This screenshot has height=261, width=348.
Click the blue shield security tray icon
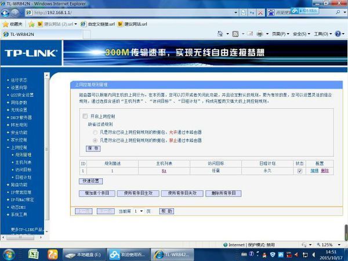[x=273, y=255]
